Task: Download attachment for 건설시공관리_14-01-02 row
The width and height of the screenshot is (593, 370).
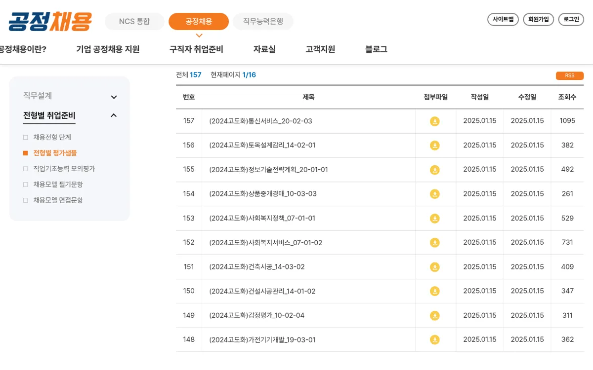Action: coord(434,291)
